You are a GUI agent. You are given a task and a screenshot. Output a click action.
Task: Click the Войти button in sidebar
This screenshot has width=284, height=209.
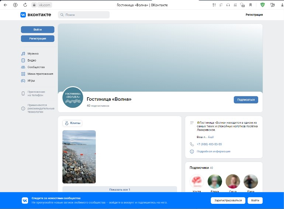coord(38,30)
